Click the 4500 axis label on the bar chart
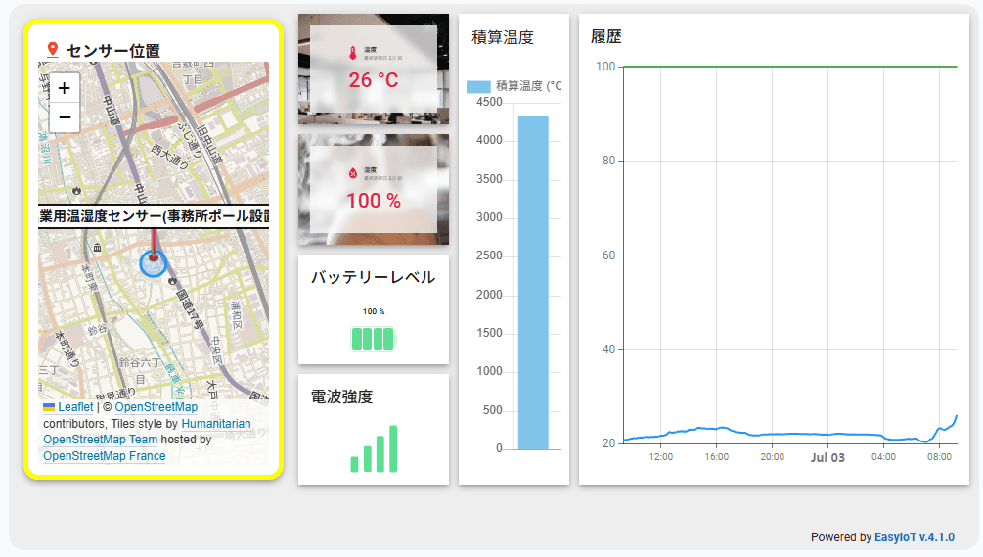 click(489, 102)
